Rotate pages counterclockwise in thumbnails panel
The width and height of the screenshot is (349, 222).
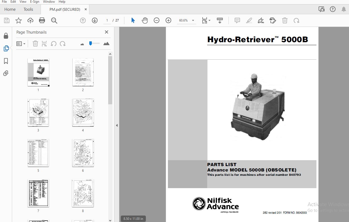pos(54,44)
